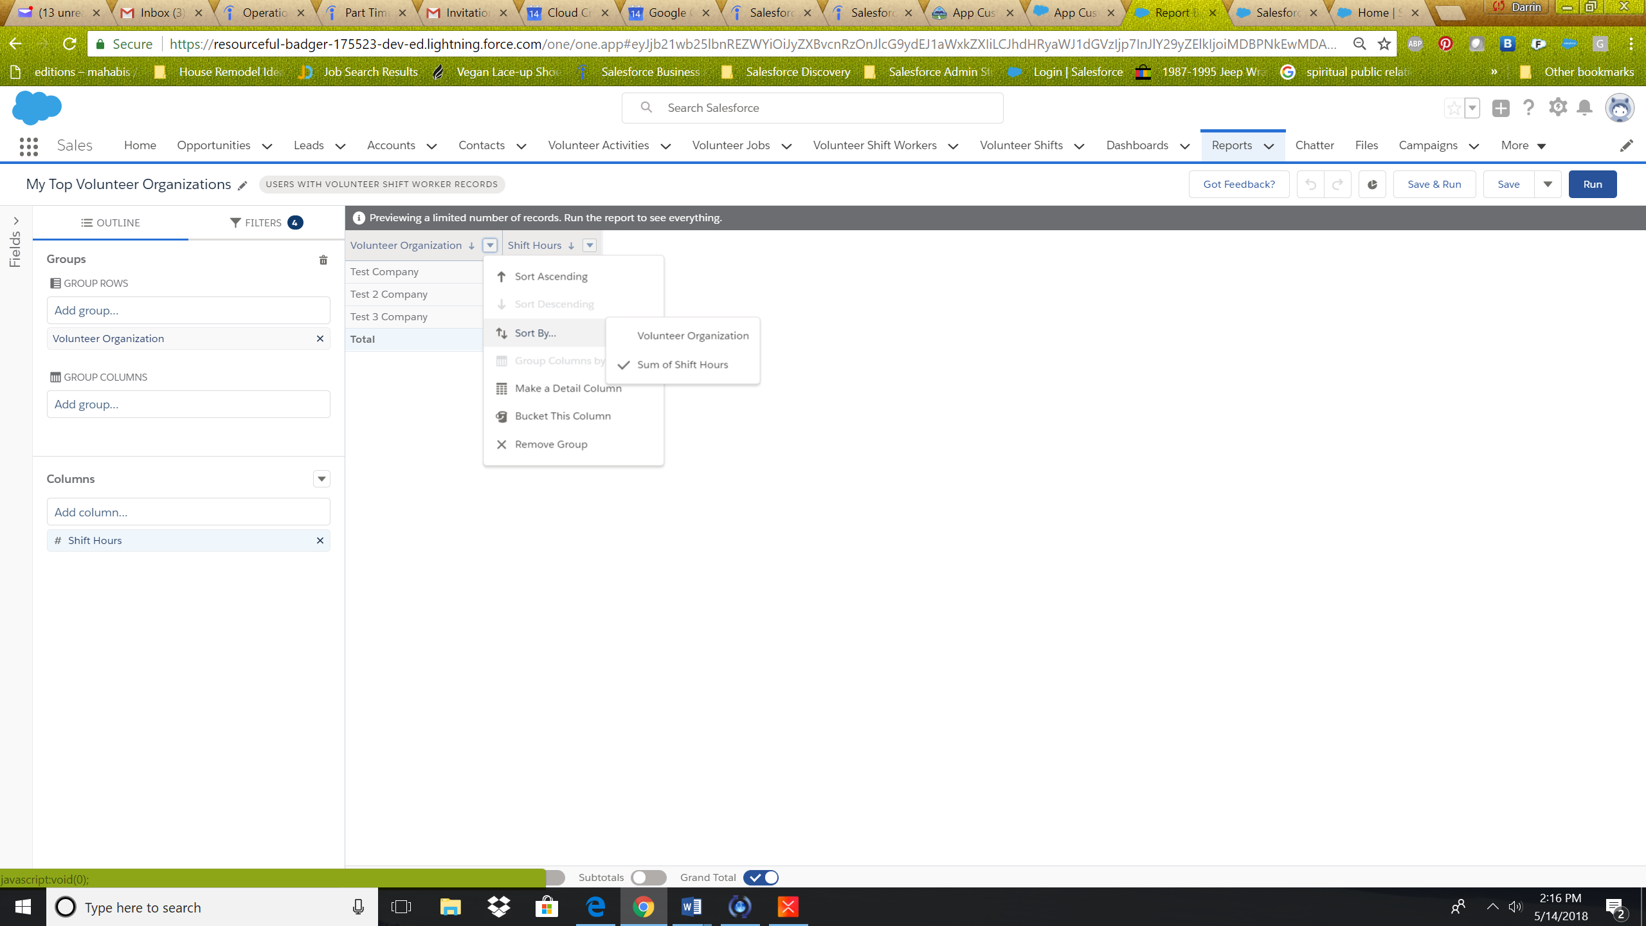Click the Run button
The image size is (1646, 926).
pyautogui.click(x=1592, y=185)
